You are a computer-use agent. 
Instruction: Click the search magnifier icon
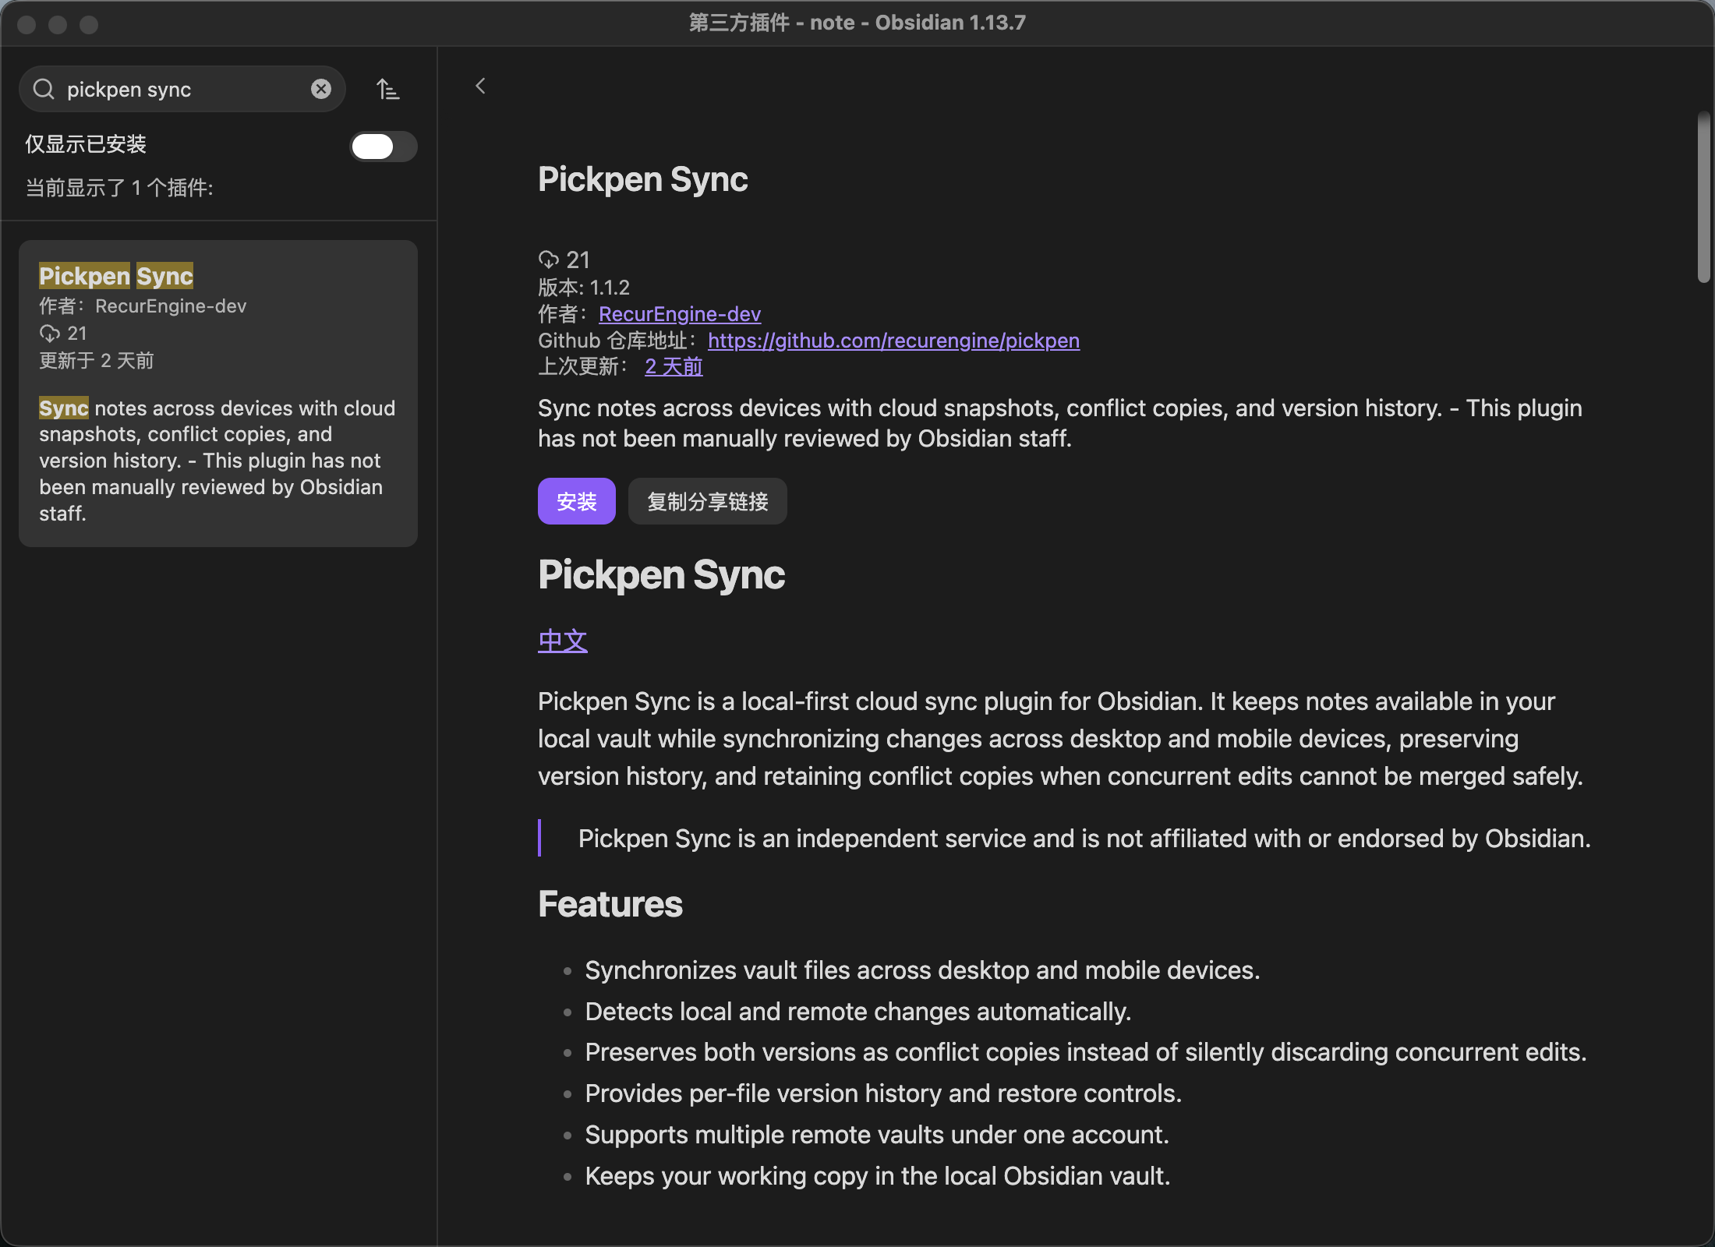tap(44, 90)
